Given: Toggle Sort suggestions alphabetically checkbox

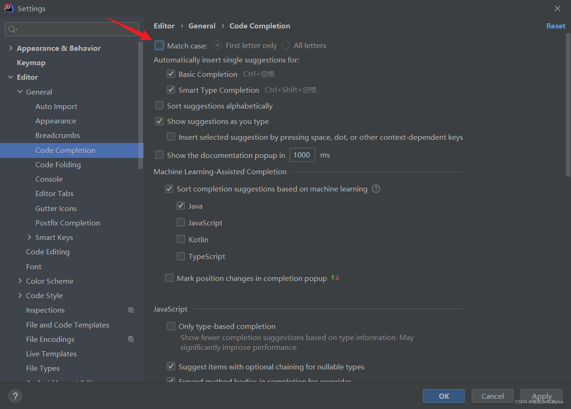Looking at the screenshot, I should point(160,106).
